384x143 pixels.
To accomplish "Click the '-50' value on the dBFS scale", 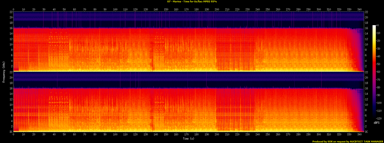I will [x=378, y=64].
